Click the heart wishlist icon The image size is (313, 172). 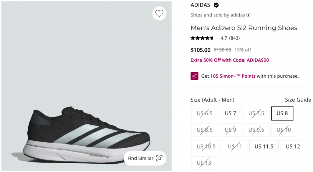[159, 14]
